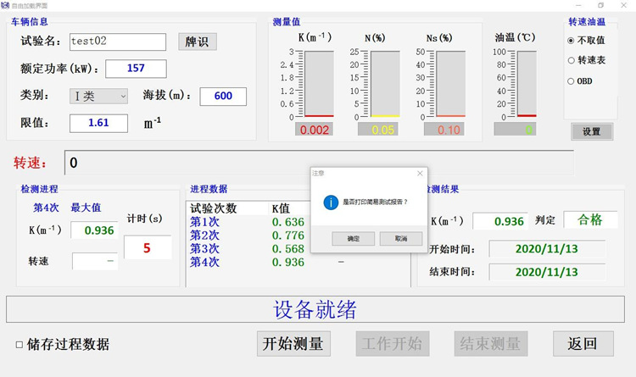Click K value 0.636
Viewport: 636px width, 377px height.
pyautogui.click(x=288, y=222)
